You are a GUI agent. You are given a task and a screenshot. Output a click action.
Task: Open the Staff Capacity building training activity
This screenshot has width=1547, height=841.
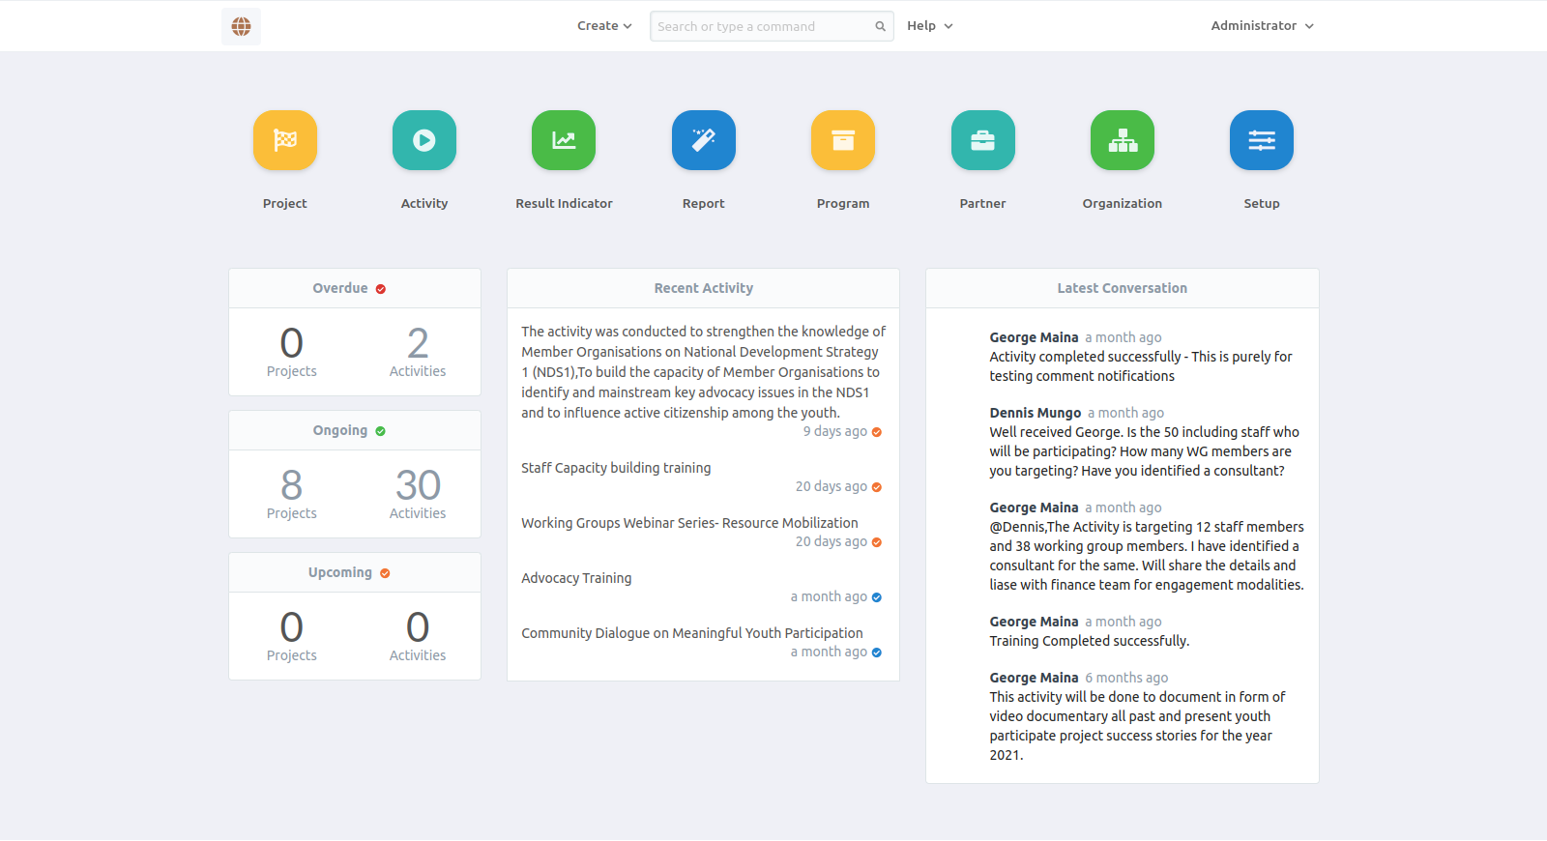(x=616, y=468)
